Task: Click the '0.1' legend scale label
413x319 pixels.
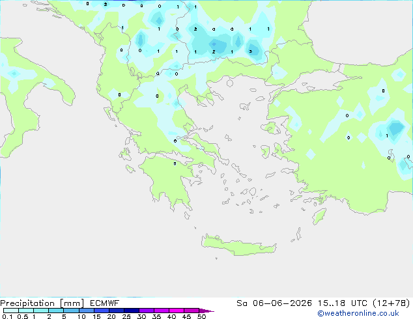Action: [x=7, y=316]
